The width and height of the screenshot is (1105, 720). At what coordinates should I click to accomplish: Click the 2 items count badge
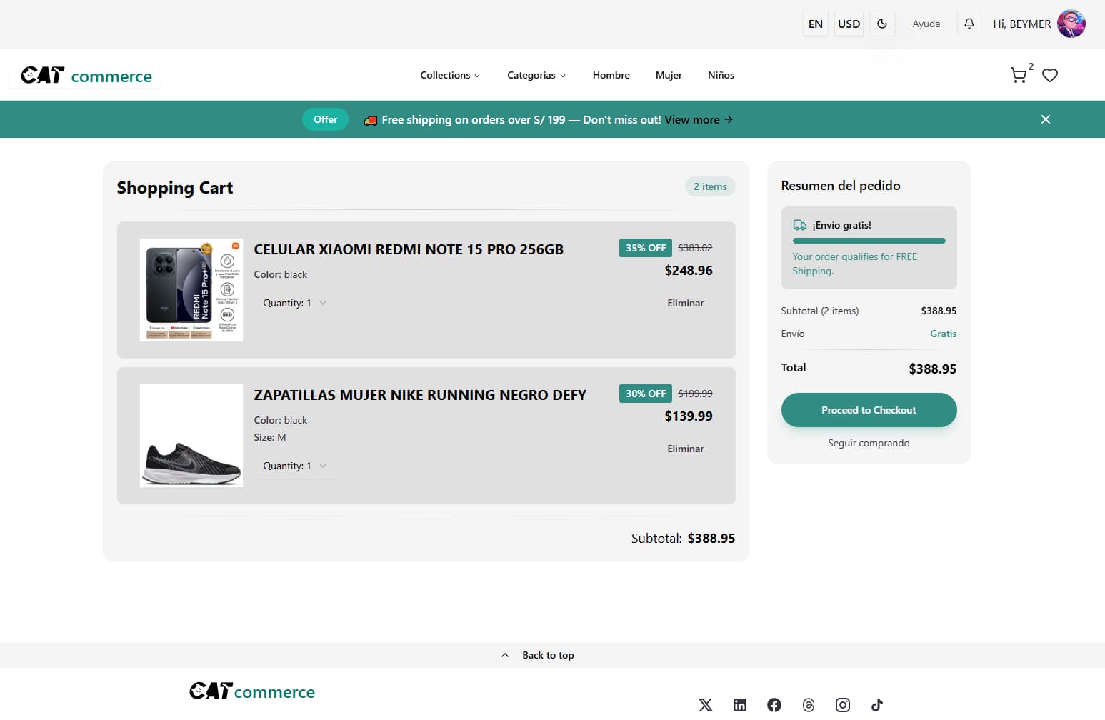pyautogui.click(x=710, y=186)
